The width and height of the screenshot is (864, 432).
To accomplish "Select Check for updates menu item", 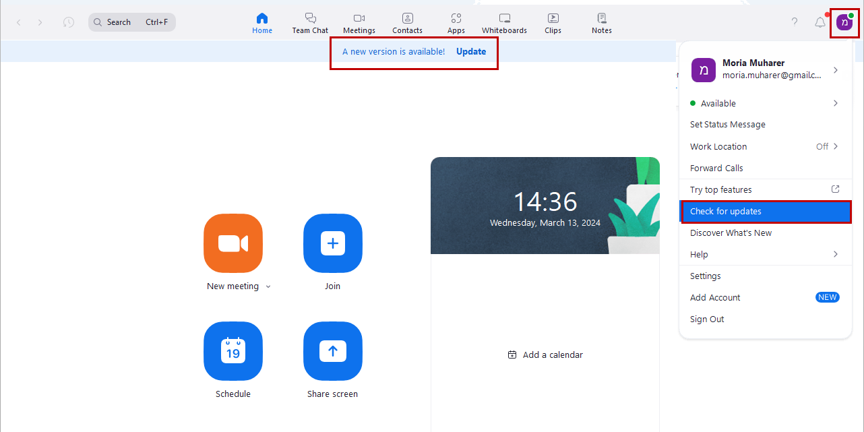I will [765, 211].
